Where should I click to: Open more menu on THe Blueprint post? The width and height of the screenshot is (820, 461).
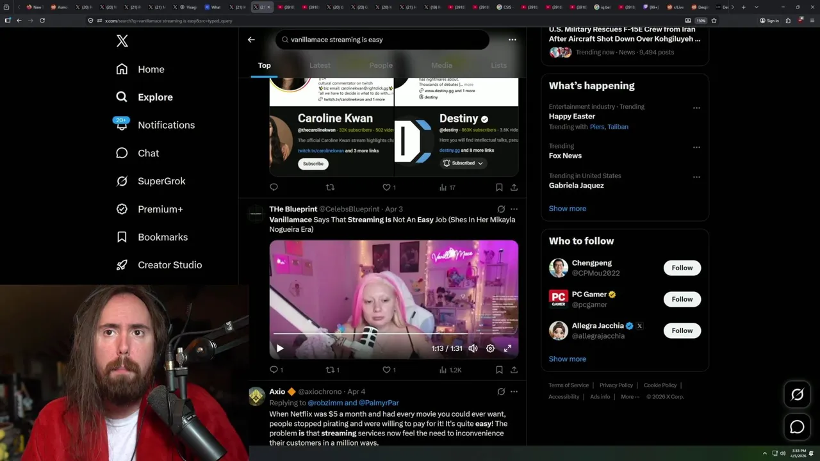click(514, 209)
